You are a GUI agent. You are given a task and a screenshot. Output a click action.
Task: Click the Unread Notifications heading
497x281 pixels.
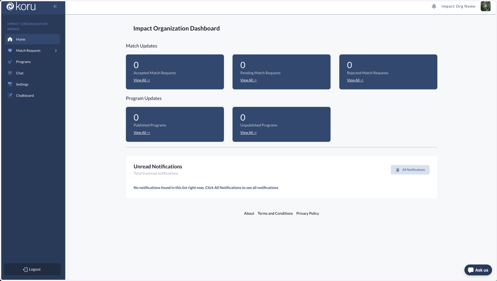[158, 166]
